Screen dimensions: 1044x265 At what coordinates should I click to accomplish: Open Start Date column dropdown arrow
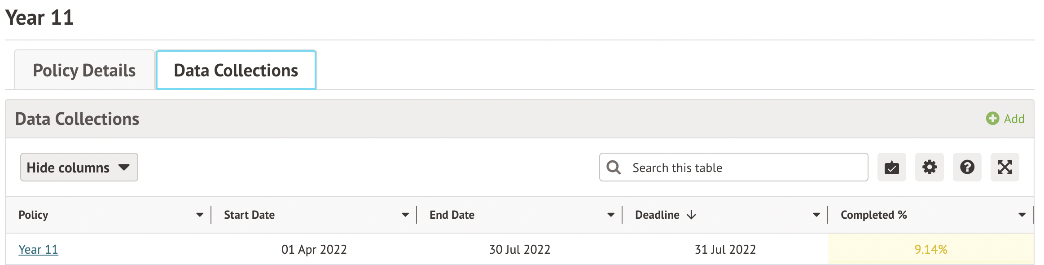[x=405, y=215]
